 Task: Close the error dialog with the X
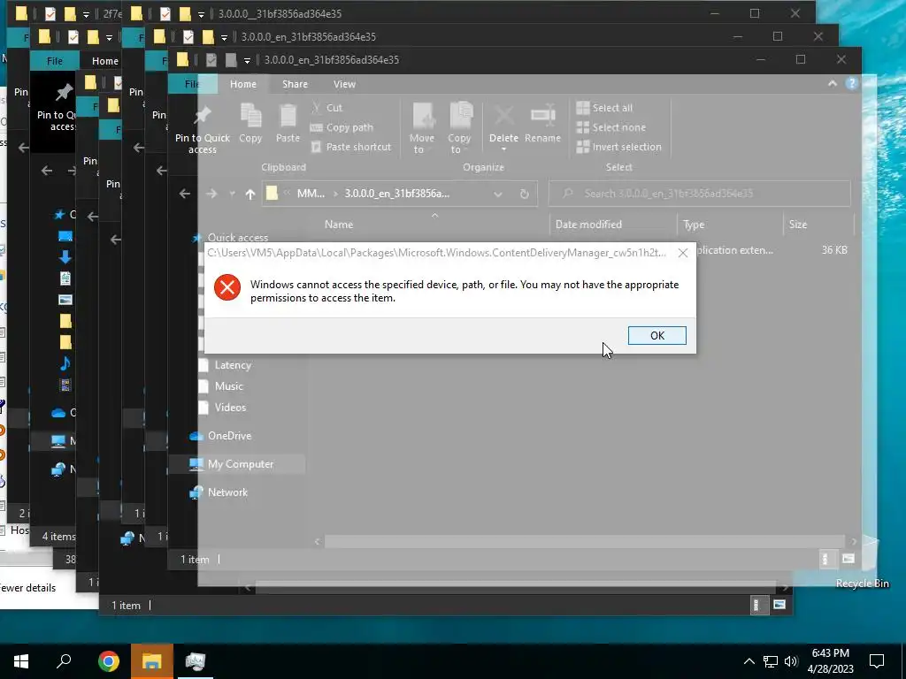tap(683, 253)
